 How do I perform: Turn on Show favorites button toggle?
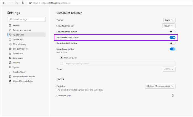pos(172,32)
